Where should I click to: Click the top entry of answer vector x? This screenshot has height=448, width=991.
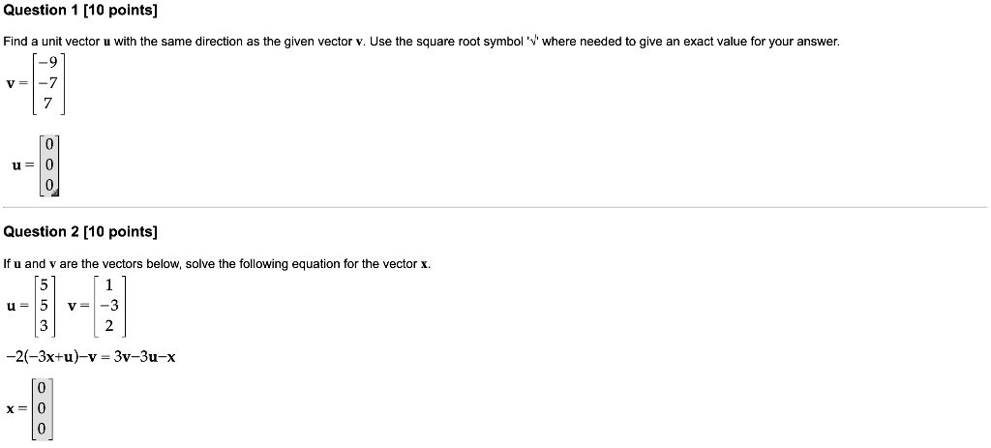pyautogui.click(x=43, y=388)
